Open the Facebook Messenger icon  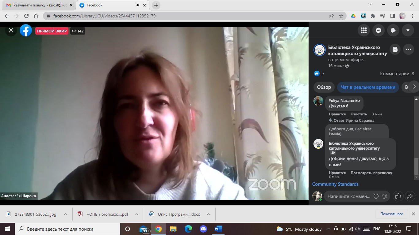379,30
